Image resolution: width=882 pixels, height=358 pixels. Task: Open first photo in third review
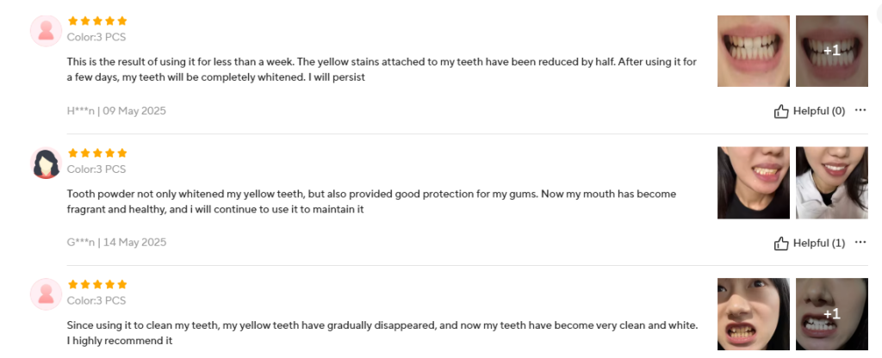[x=754, y=314]
